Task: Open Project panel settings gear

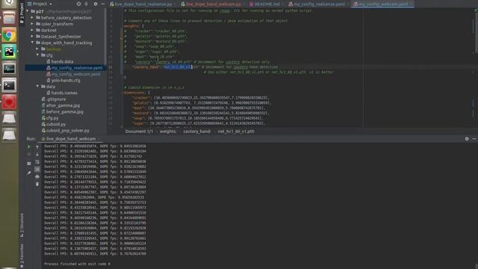Action: (x=96, y=4)
